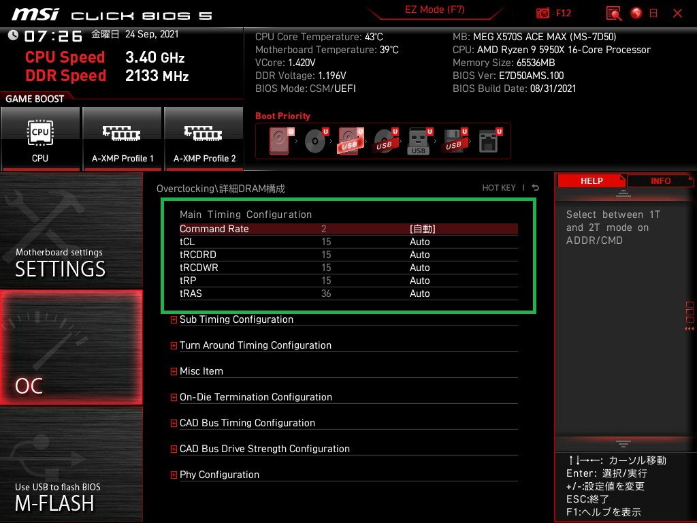This screenshot has width=697, height=523.
Task: Click the DDR Speed 2133 MHz readout
Action: tap(107, 76)
